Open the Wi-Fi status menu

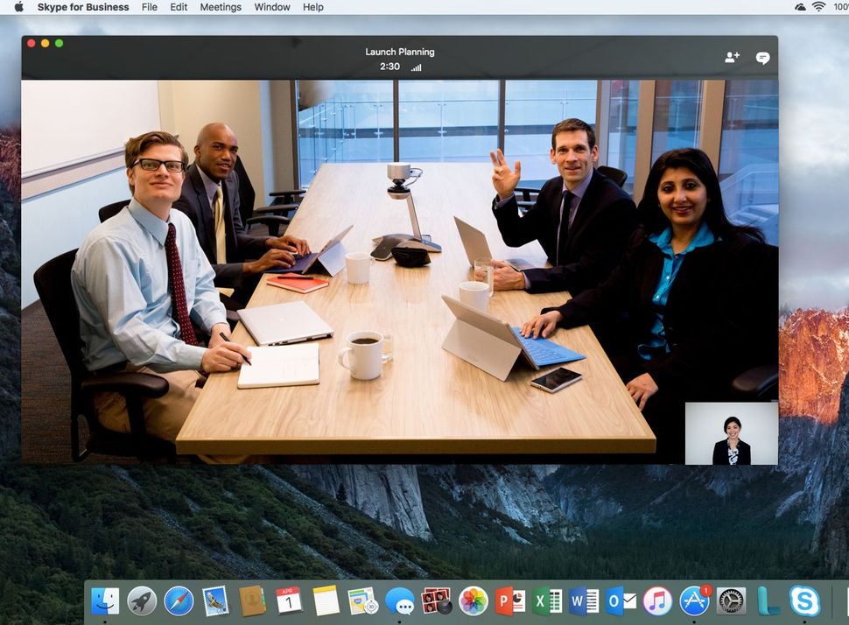tap(817, 7)
